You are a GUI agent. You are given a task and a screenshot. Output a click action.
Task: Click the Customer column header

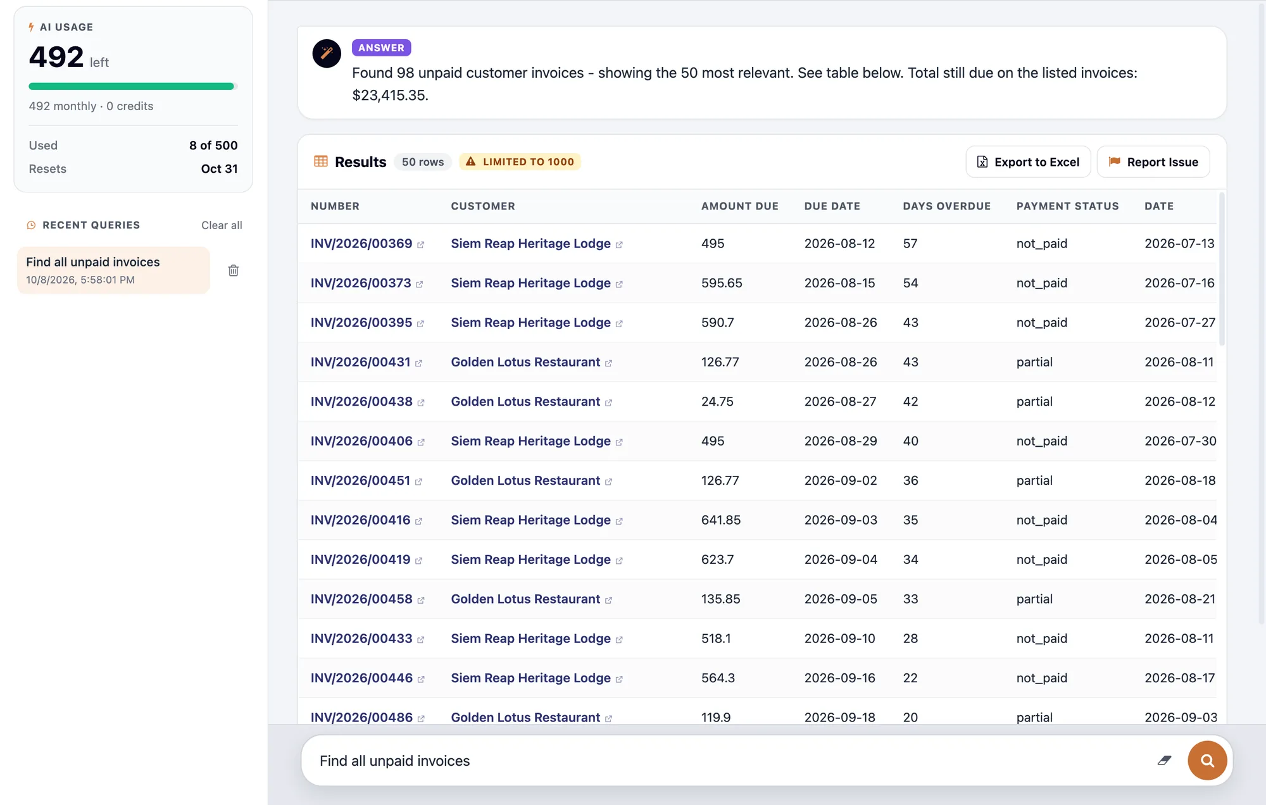[483, 206]
